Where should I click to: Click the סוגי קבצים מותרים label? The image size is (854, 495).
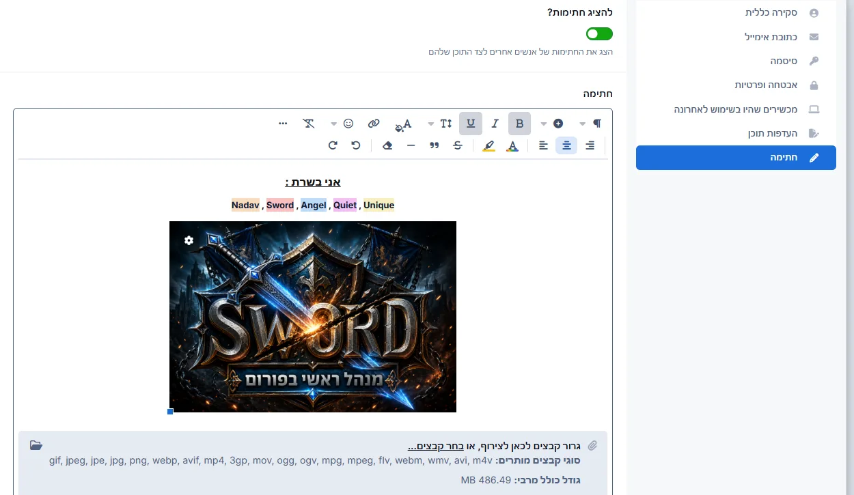pos(538,461)
